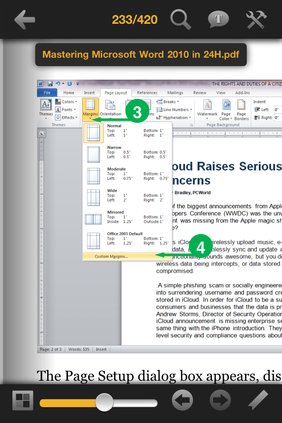This screenshot has height=423, width=282.
Task: Click the Insert mode status indicator
Action: (101, 349)
